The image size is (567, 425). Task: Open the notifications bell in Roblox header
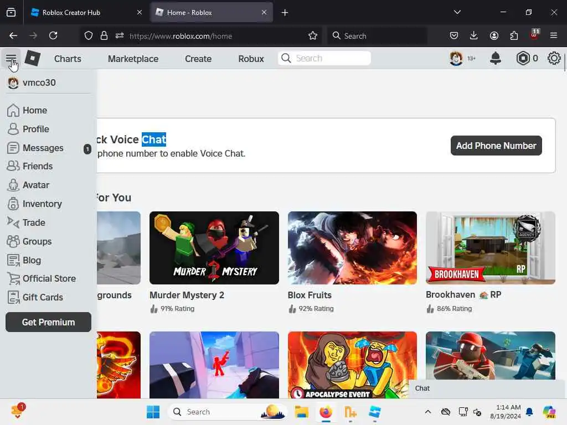coord(496,58)
